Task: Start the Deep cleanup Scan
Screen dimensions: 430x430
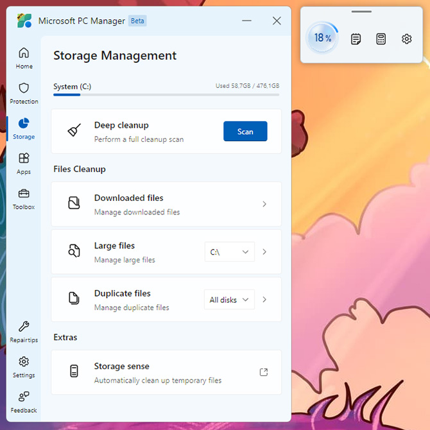Action: 245,132
